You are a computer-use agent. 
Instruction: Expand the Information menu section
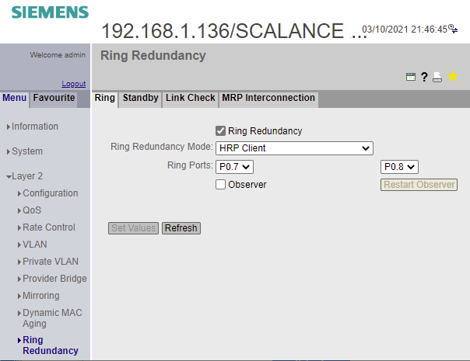click(34, 127)
